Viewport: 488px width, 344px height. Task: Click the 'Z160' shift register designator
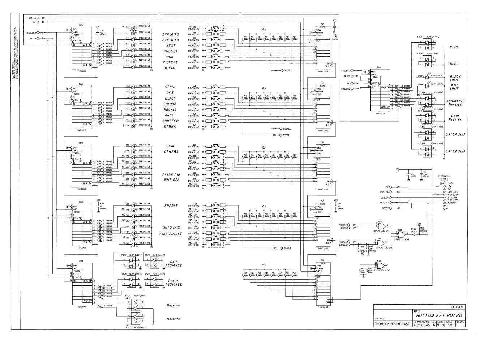[x=81, y=203]
